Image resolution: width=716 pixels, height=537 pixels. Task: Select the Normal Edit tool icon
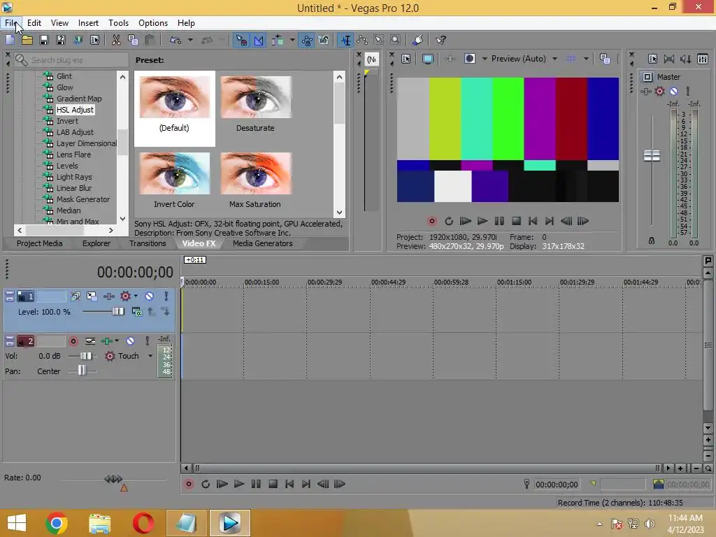point(346,40)
